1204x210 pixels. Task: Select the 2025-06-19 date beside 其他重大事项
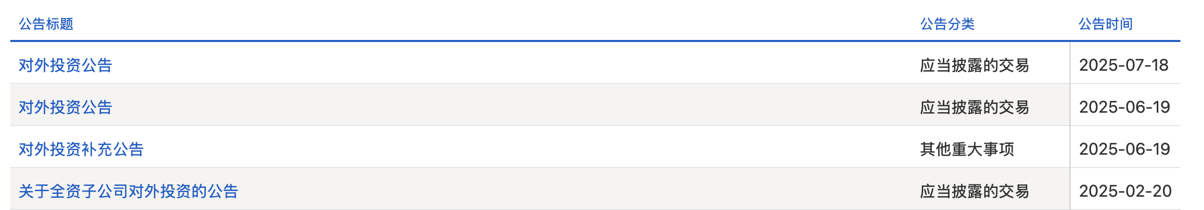pos(1124,149)
